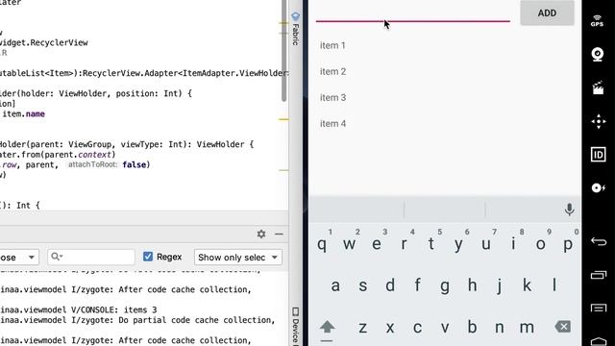
Task: Tap the "f" key on keyboard
Action: [417, 285]
